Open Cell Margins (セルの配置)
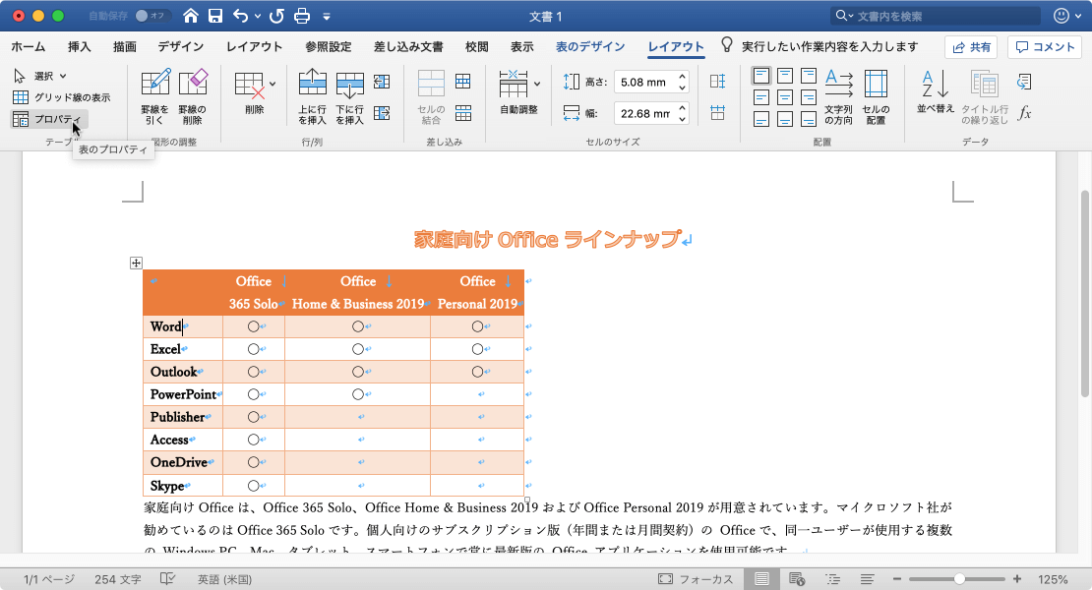Screen dimensions: 1092x590 876,96
